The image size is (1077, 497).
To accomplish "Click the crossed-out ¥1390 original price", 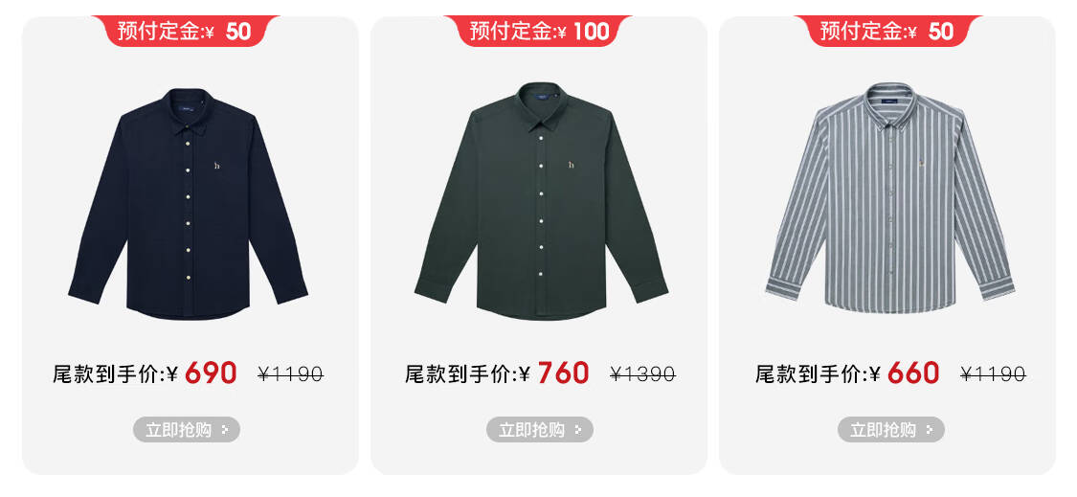I will 642,374.
